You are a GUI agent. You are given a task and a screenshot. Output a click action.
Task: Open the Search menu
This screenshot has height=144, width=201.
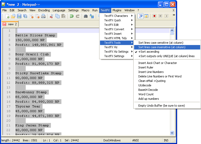(22, 10)
